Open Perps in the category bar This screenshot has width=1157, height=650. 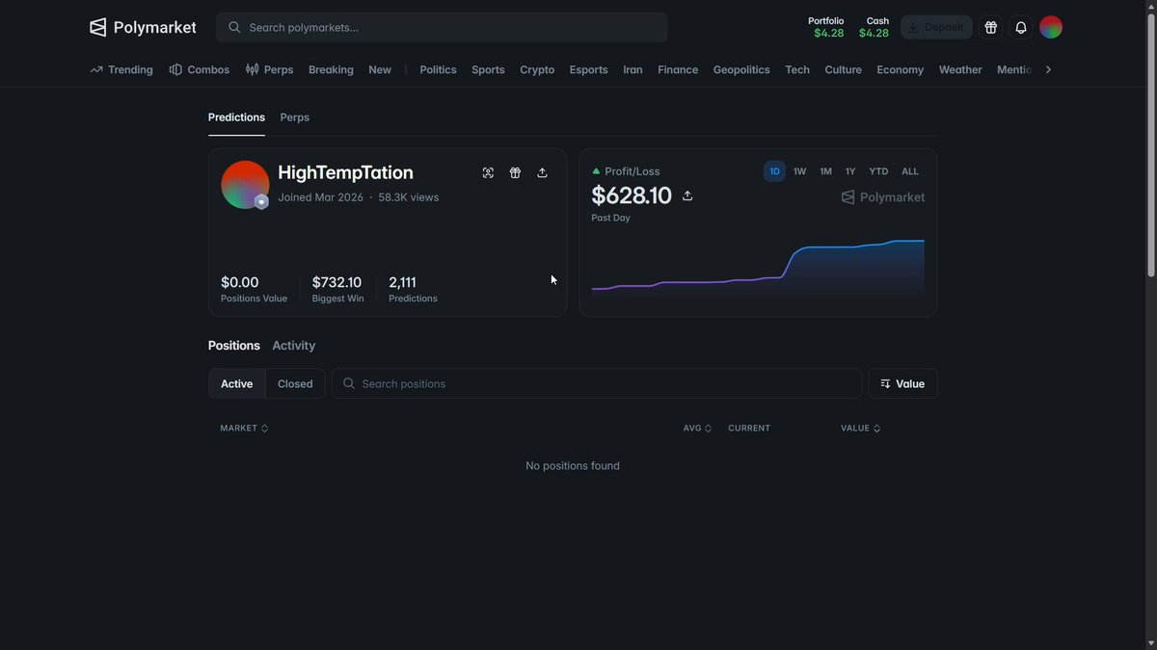pyautogui.click(x=269, y=69)
